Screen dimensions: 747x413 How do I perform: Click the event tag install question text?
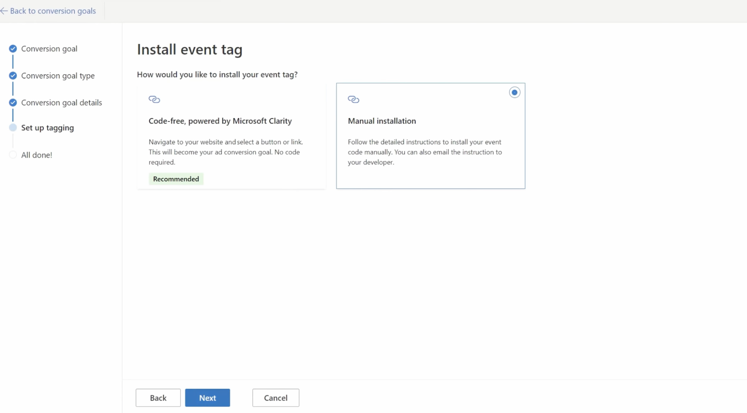click(217, 74)
